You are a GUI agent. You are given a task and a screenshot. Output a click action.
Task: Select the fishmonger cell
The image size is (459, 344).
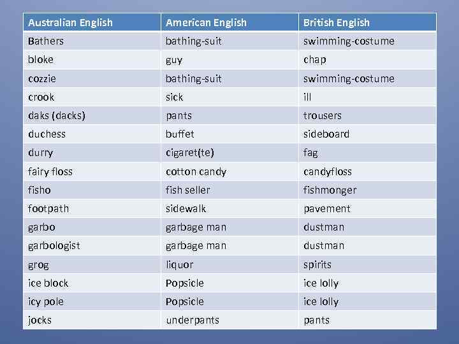(330, 190)
